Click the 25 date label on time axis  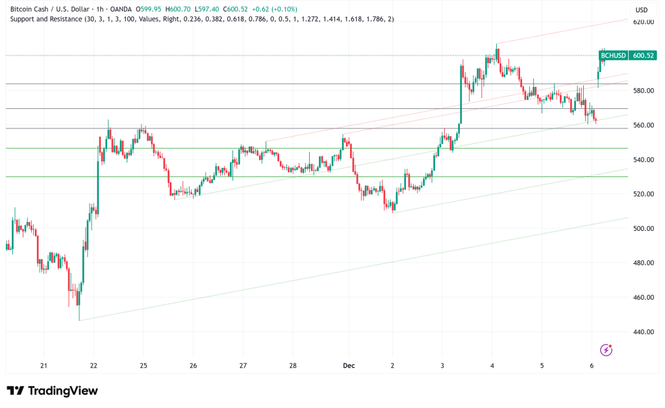143,366
